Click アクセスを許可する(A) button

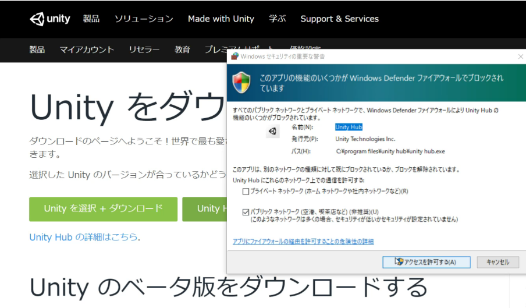[427, 262]
